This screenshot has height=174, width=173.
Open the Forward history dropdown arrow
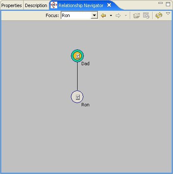point(126,15)
